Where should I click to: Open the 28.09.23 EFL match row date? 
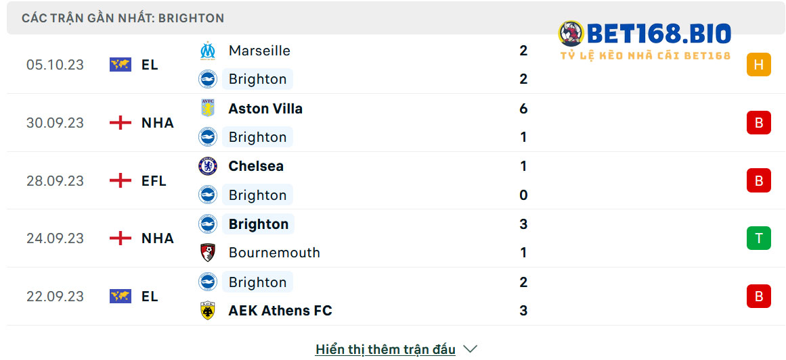pyautogui.click(x=55, y=180)
